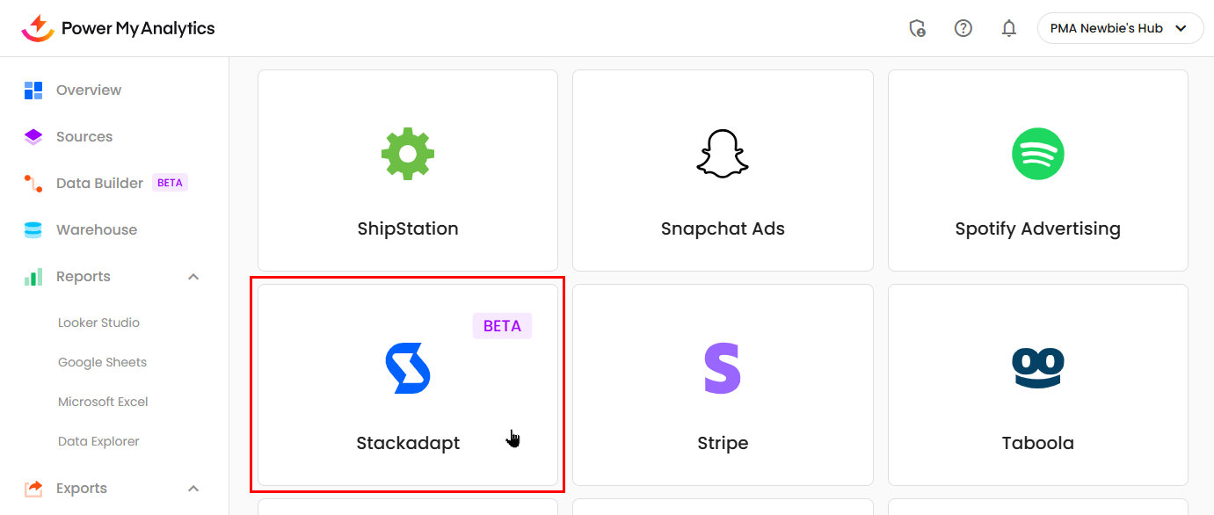The height and width of the screenshot is (515, 1214).
Task: Select the Snapchat Ads ghost icon
Action: (723, 154)
